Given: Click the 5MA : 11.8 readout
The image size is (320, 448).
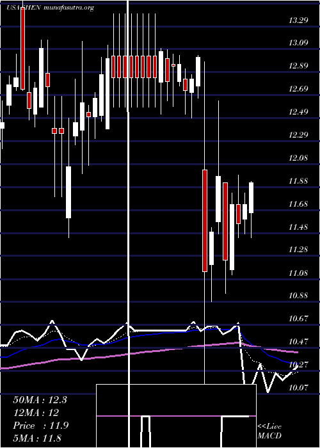Looking at the screenshot, I should (x=37, y=438).
